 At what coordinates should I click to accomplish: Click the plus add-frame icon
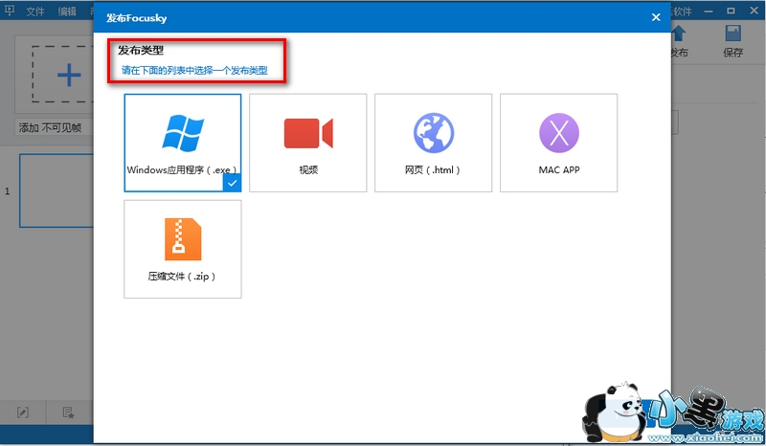[69, 75]
